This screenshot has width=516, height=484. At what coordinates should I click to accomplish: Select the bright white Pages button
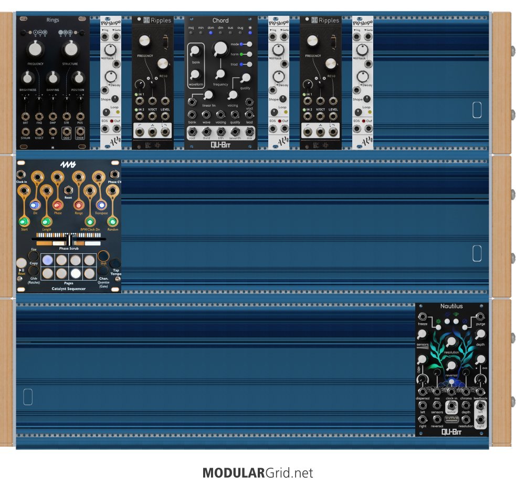pyautogui.click(x=76, y=273)
